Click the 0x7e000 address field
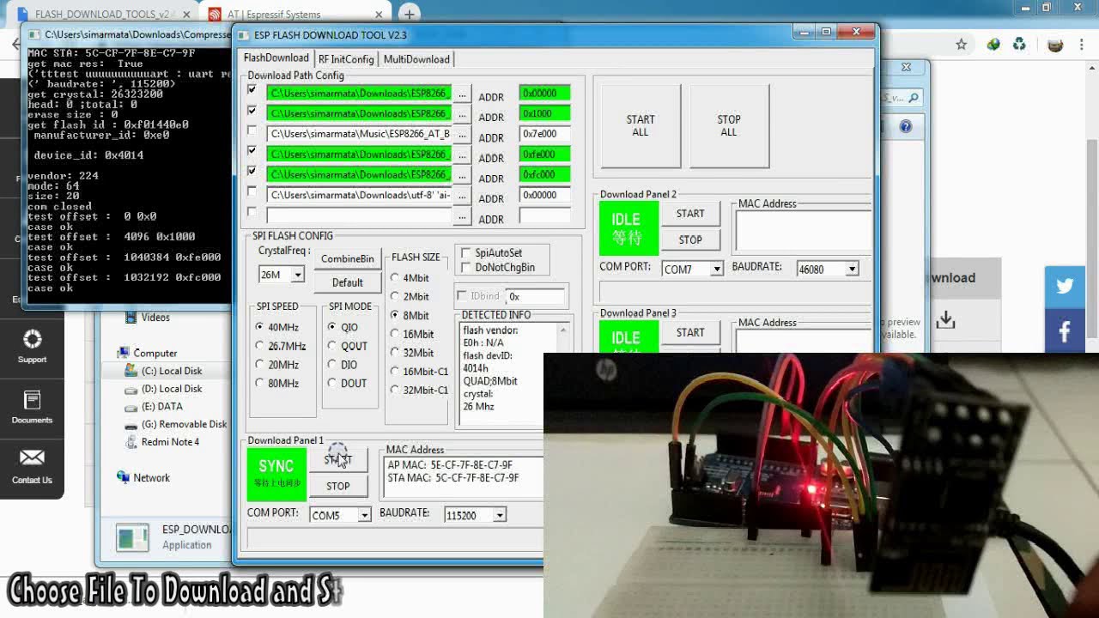 tap(544, 134)
